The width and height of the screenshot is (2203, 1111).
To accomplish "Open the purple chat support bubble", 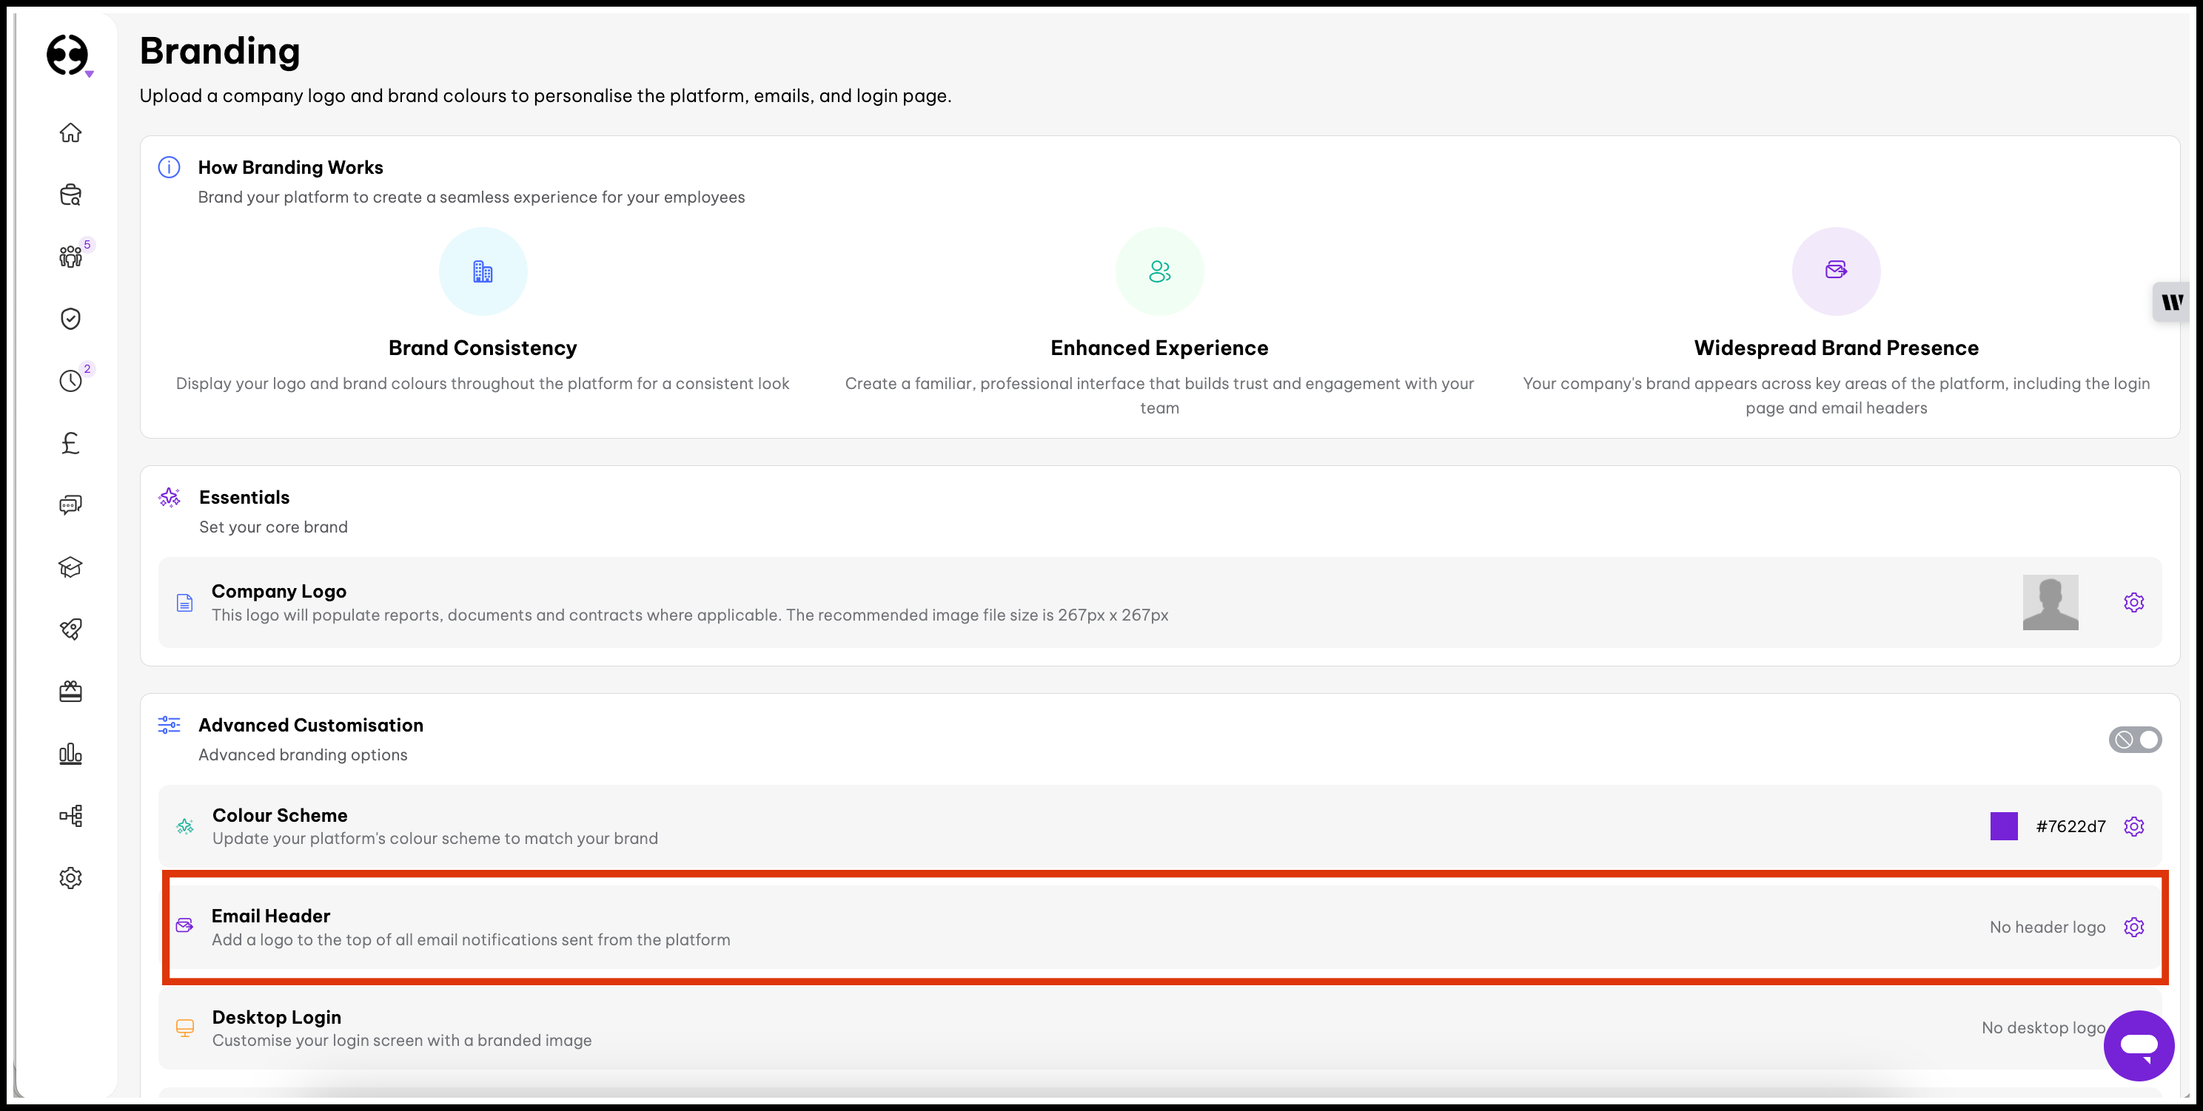I will click(2138, 1045).
